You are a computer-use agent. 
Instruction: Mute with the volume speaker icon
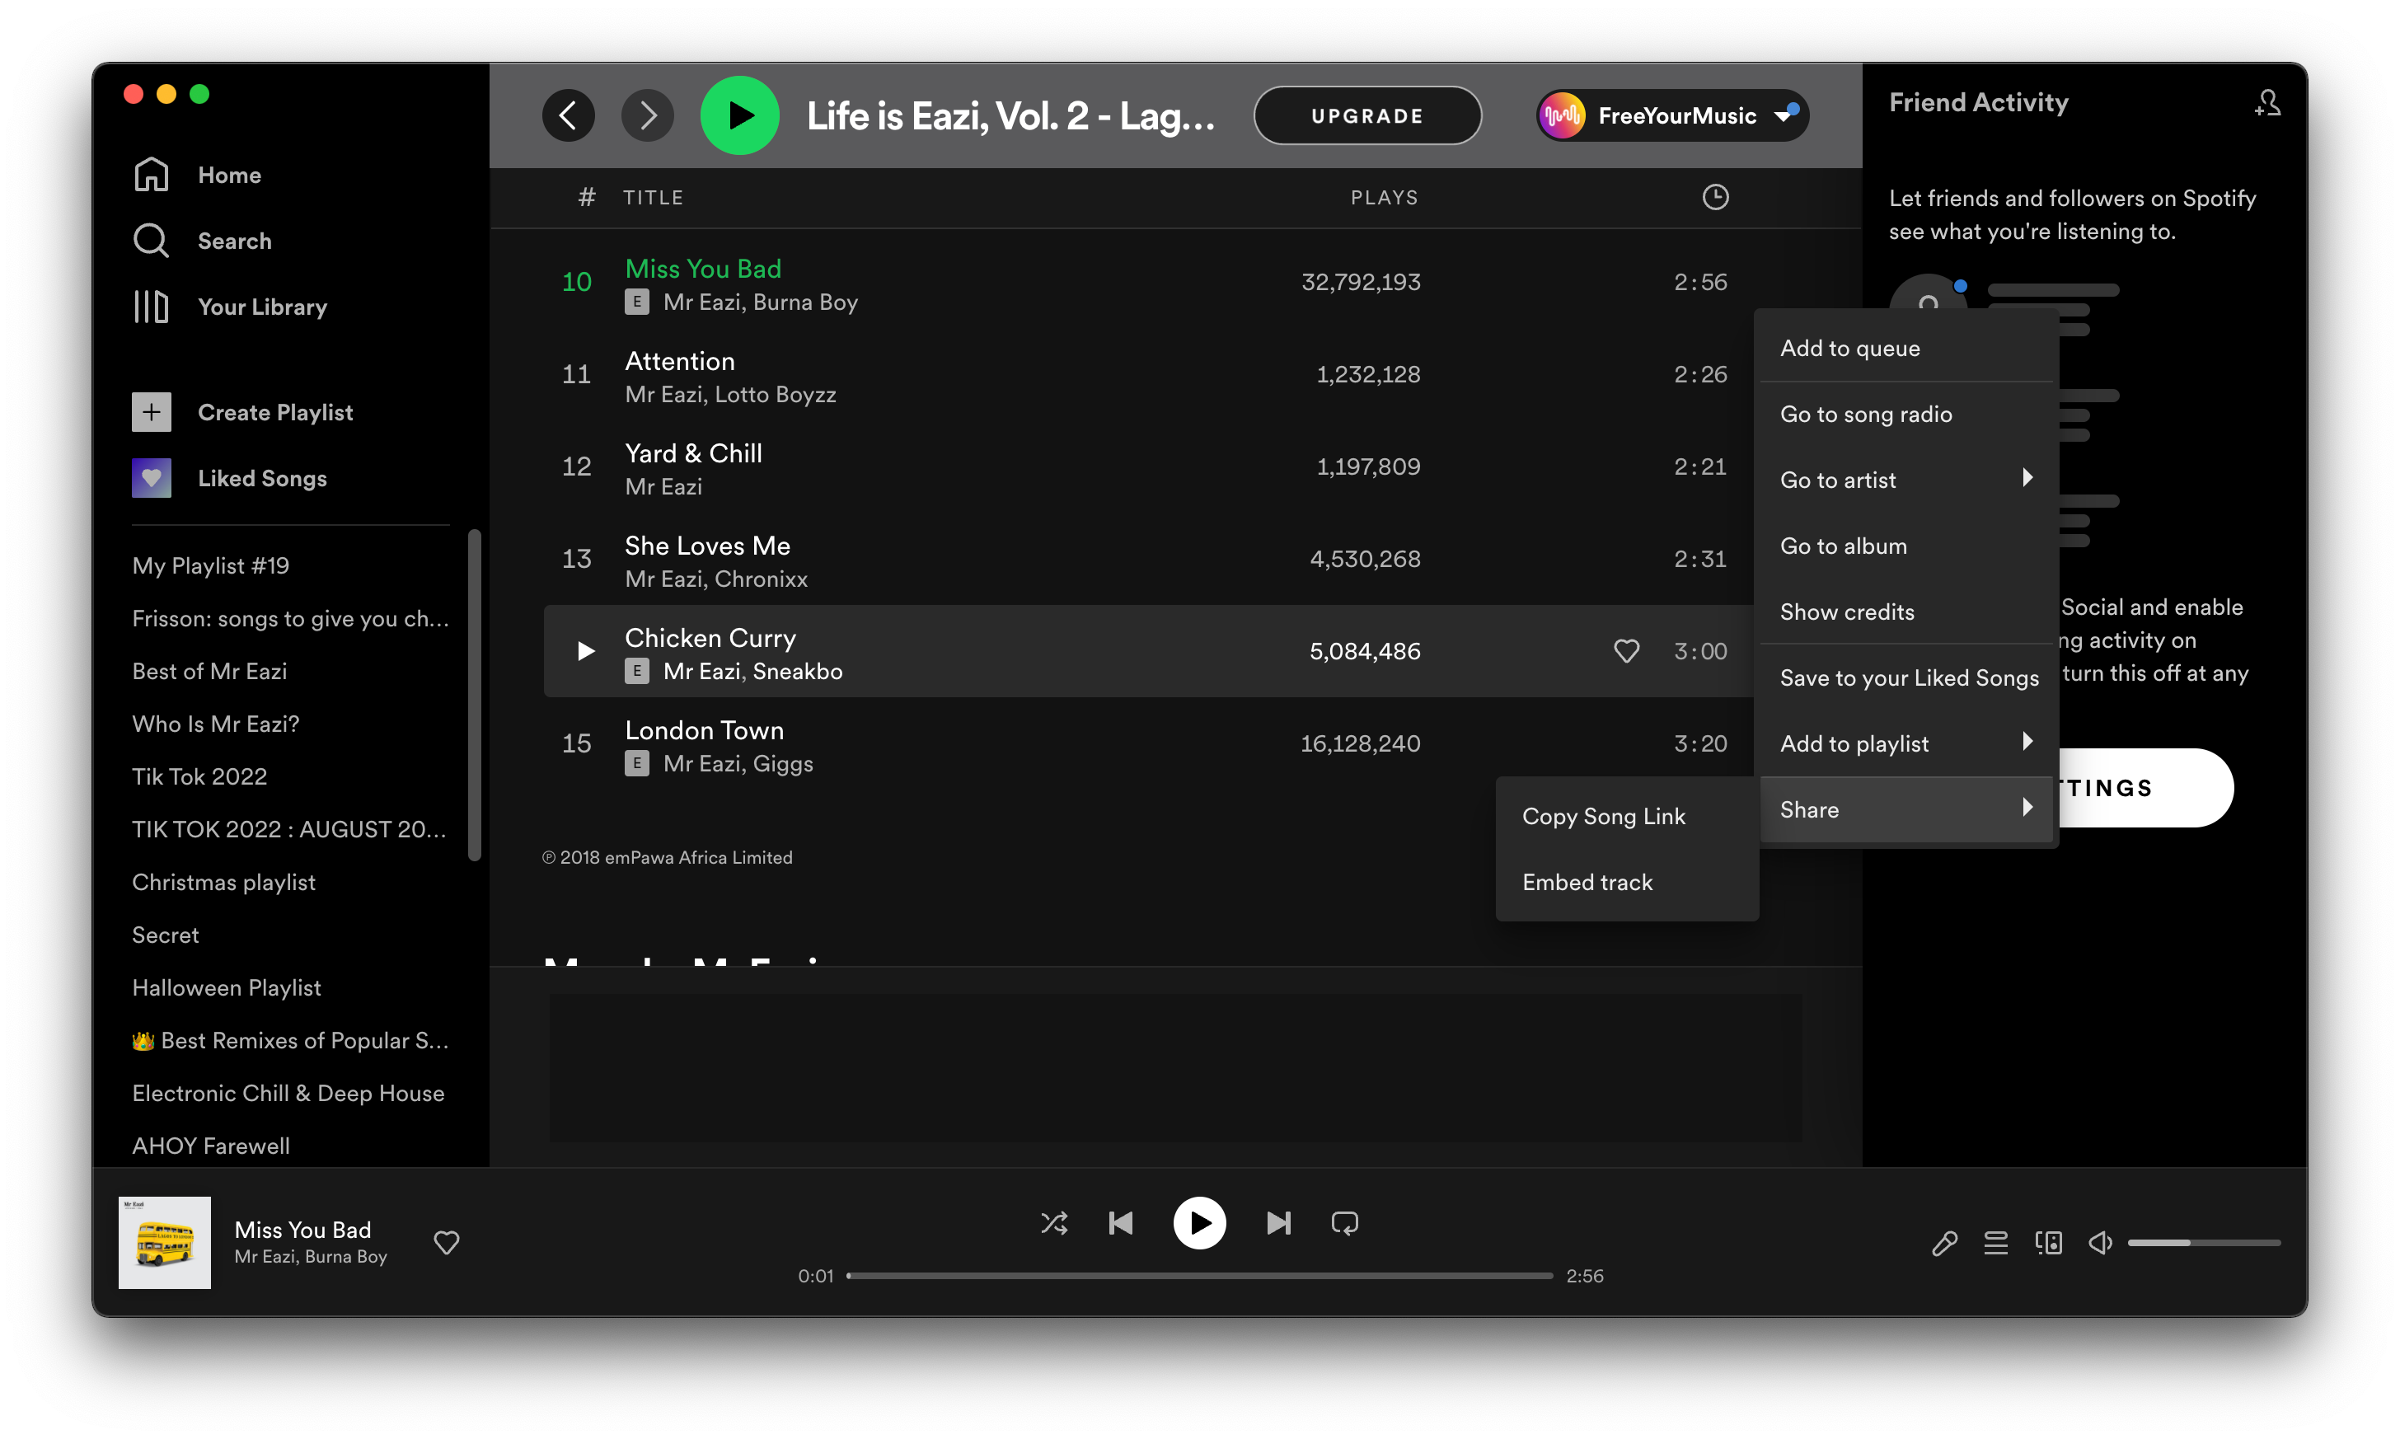coord(2099,1242)
